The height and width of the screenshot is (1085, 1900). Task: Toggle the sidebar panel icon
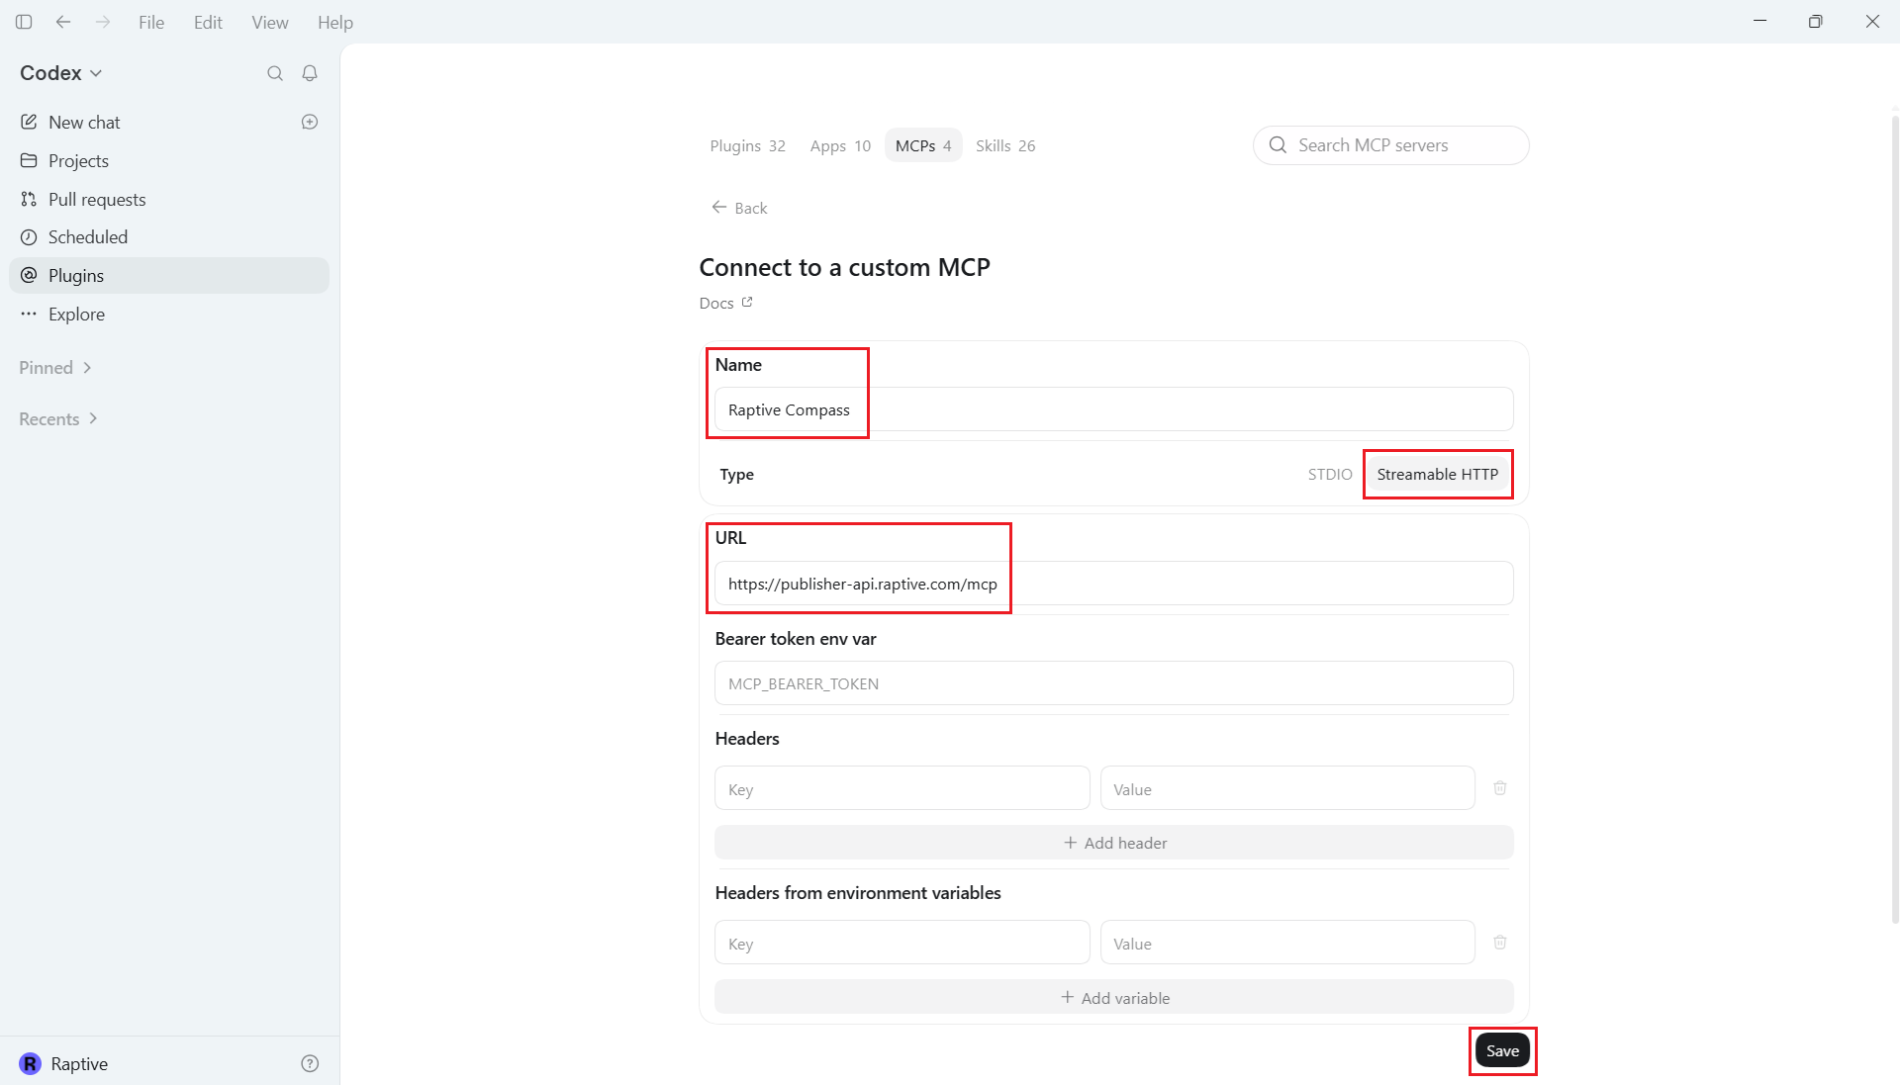point(24,22)
